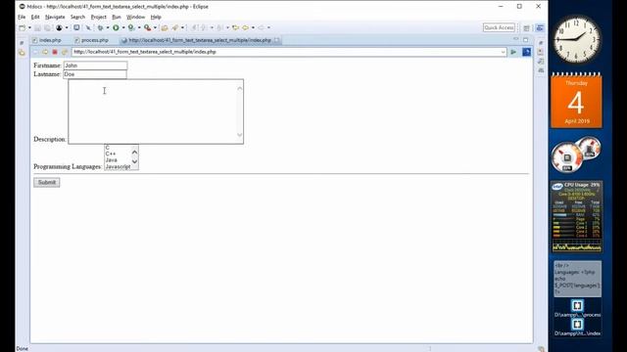The height and width of the screenshot is (352, 627).
Task: Click the orange calendar gadget showing 4
Action: point(576,101)
